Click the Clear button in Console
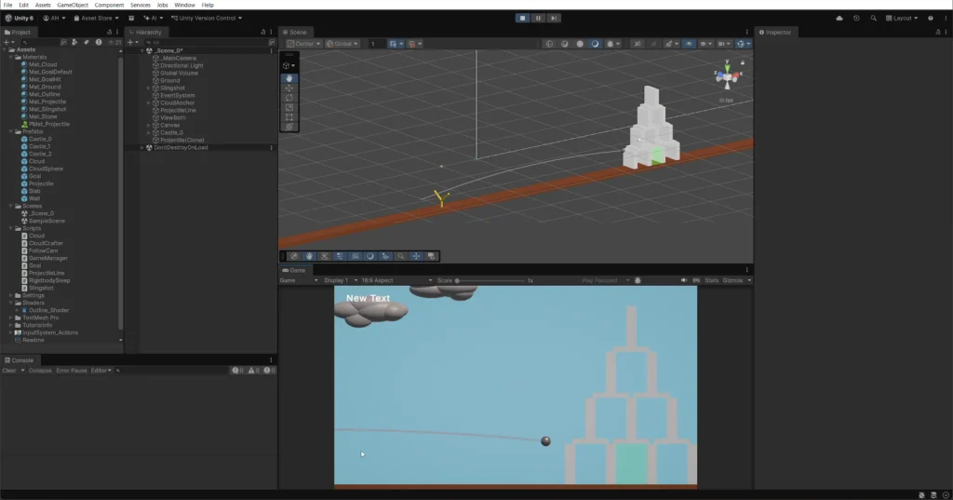This screenshot has height=500, width=953. click(x=9, y=371)
